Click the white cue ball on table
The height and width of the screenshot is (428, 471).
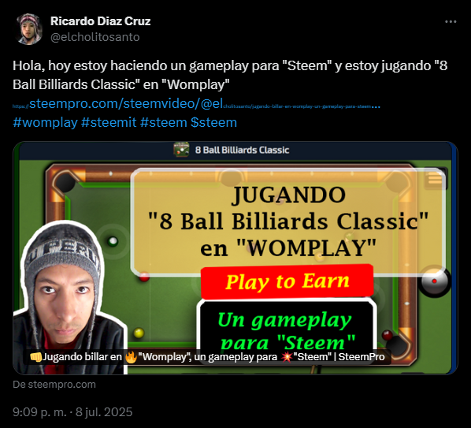113,241
